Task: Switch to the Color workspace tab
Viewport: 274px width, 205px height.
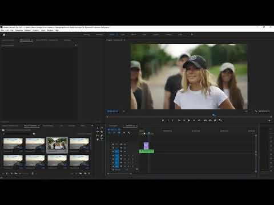Action: tap(123, 35)
